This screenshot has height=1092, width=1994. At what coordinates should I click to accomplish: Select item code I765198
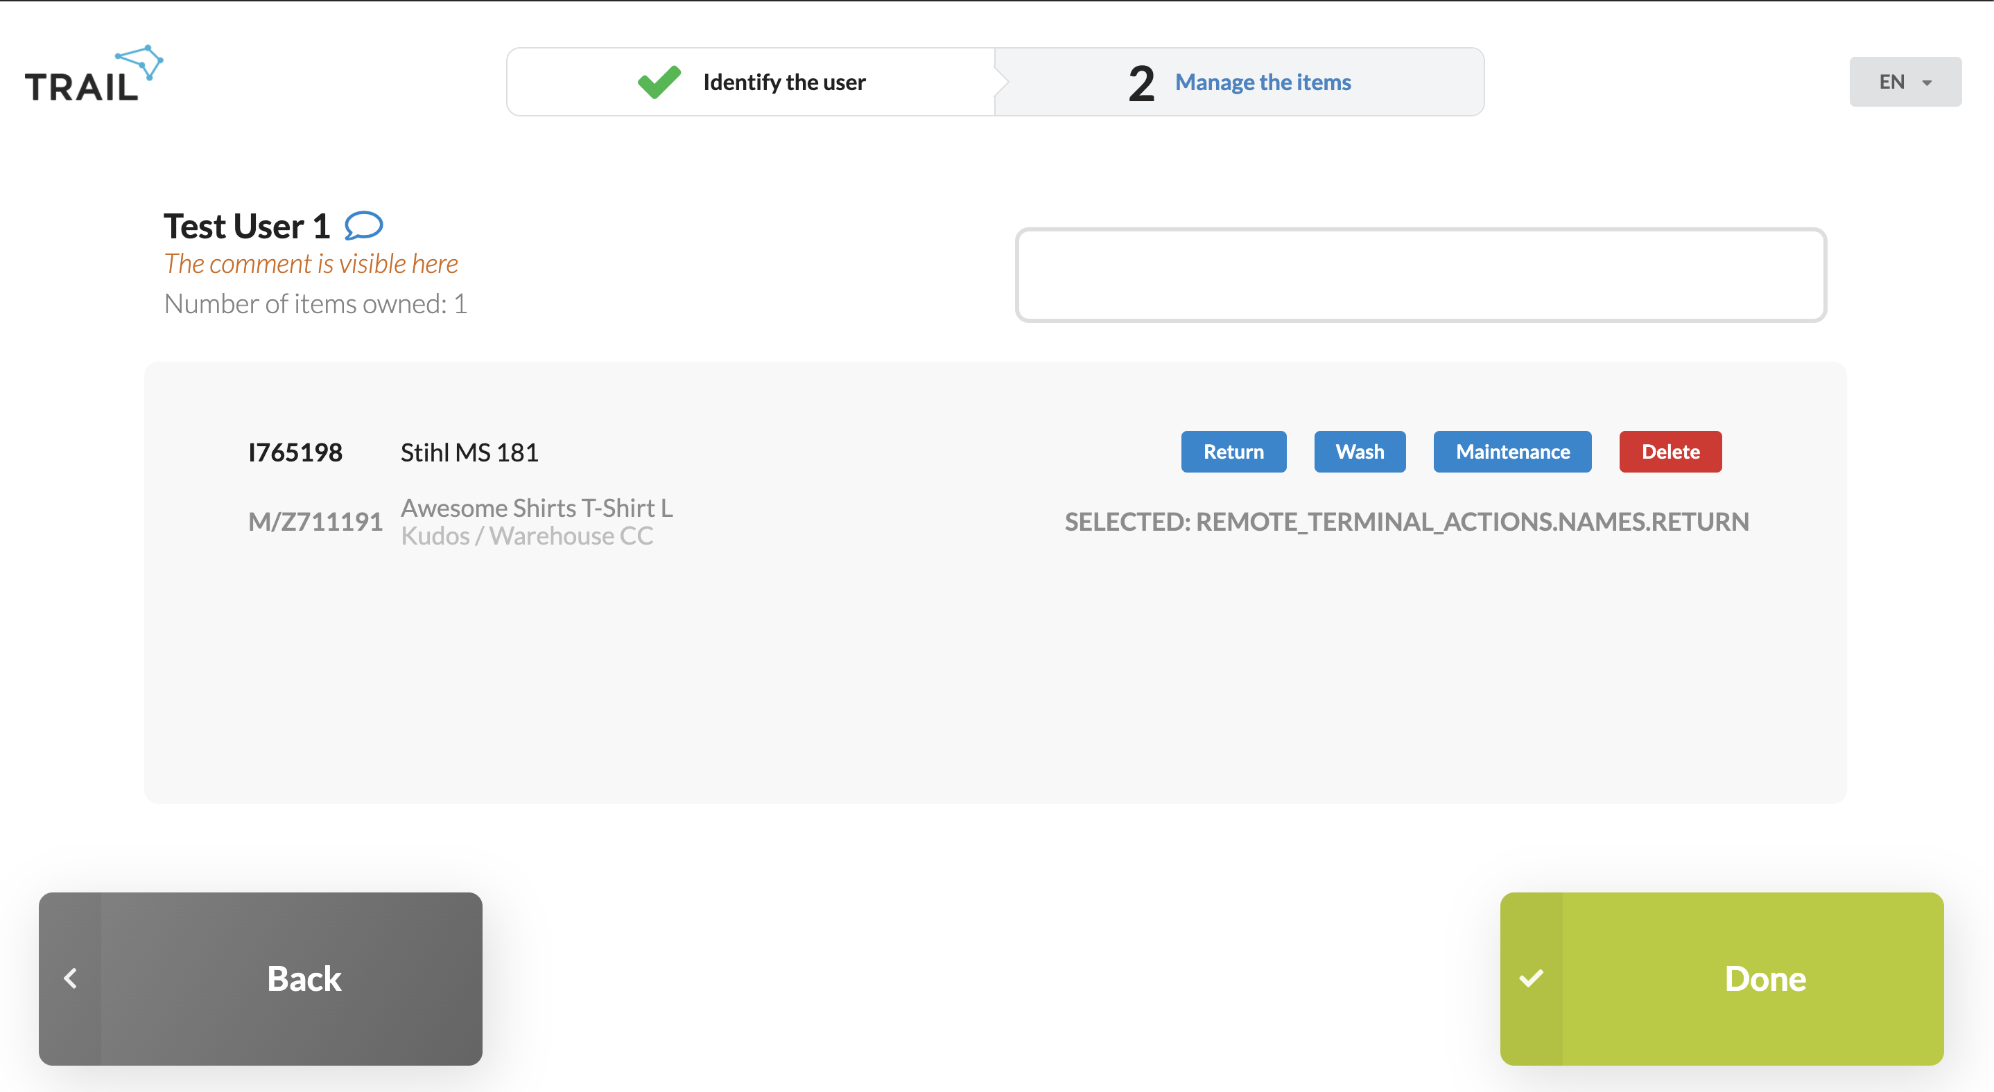click(295, 452)
